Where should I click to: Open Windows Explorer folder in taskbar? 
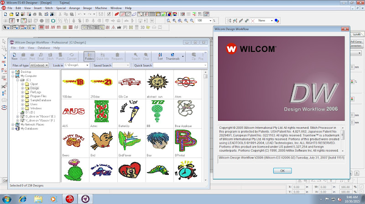38,199
